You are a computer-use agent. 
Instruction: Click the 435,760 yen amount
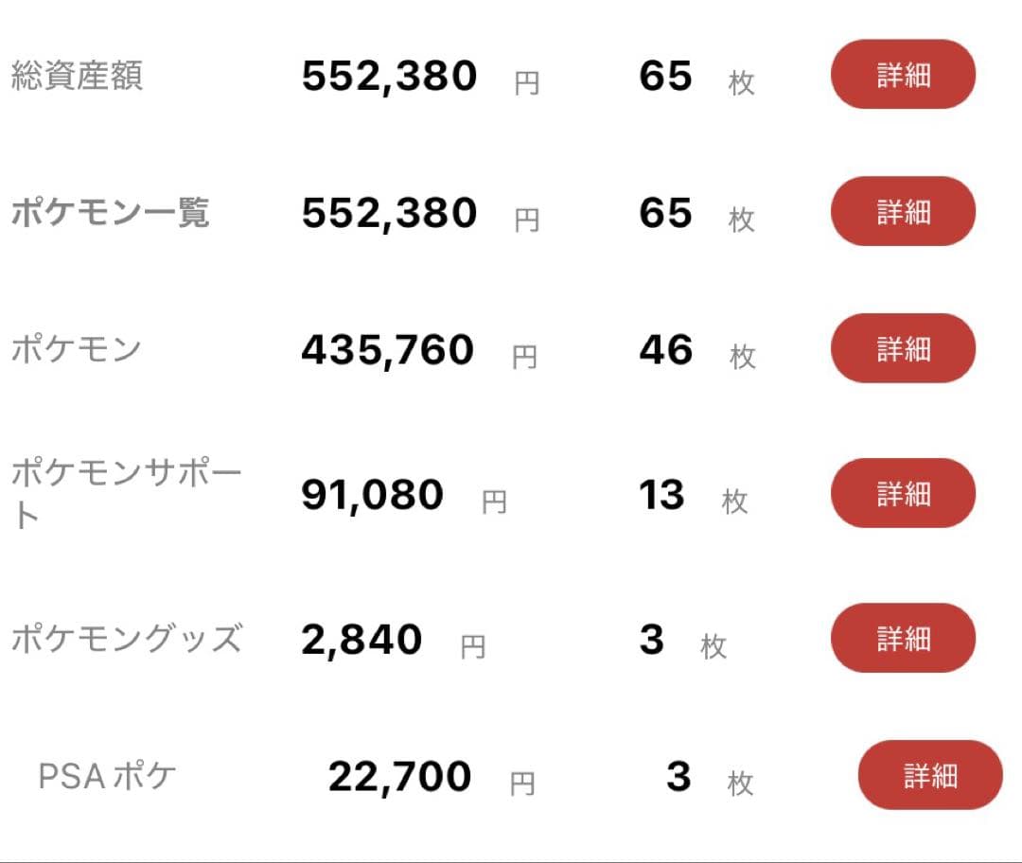tap(387, 350)
